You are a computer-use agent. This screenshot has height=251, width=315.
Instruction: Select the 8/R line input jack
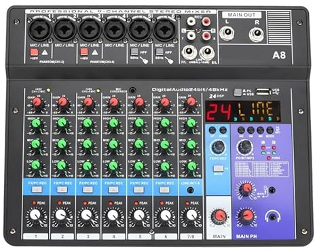(207, 52)
